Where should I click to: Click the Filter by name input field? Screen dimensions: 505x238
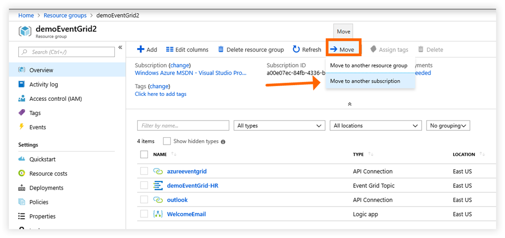pos(183,126)
